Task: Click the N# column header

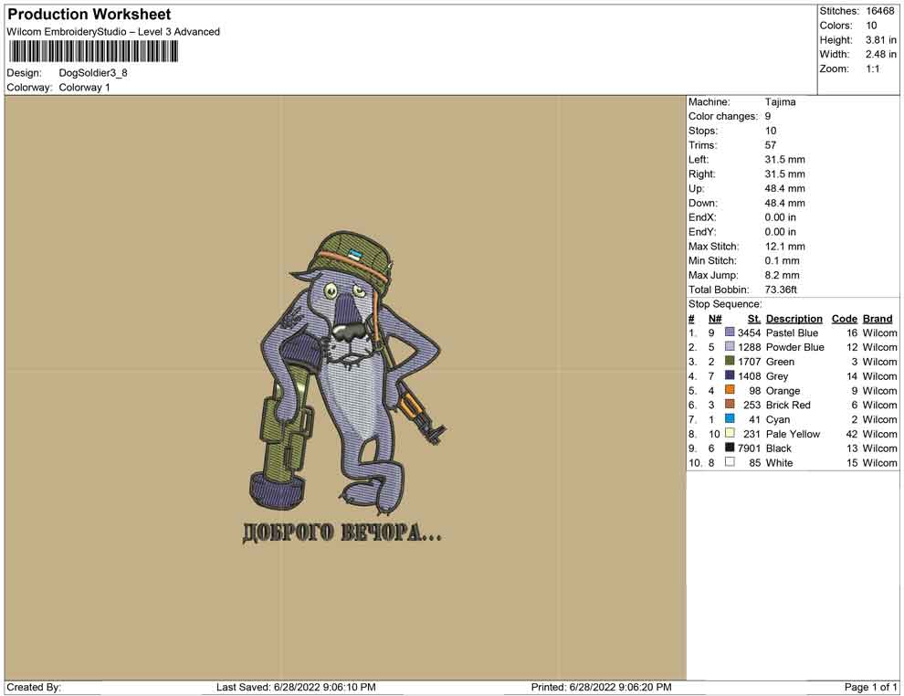Action: click(x=715, y=319)
